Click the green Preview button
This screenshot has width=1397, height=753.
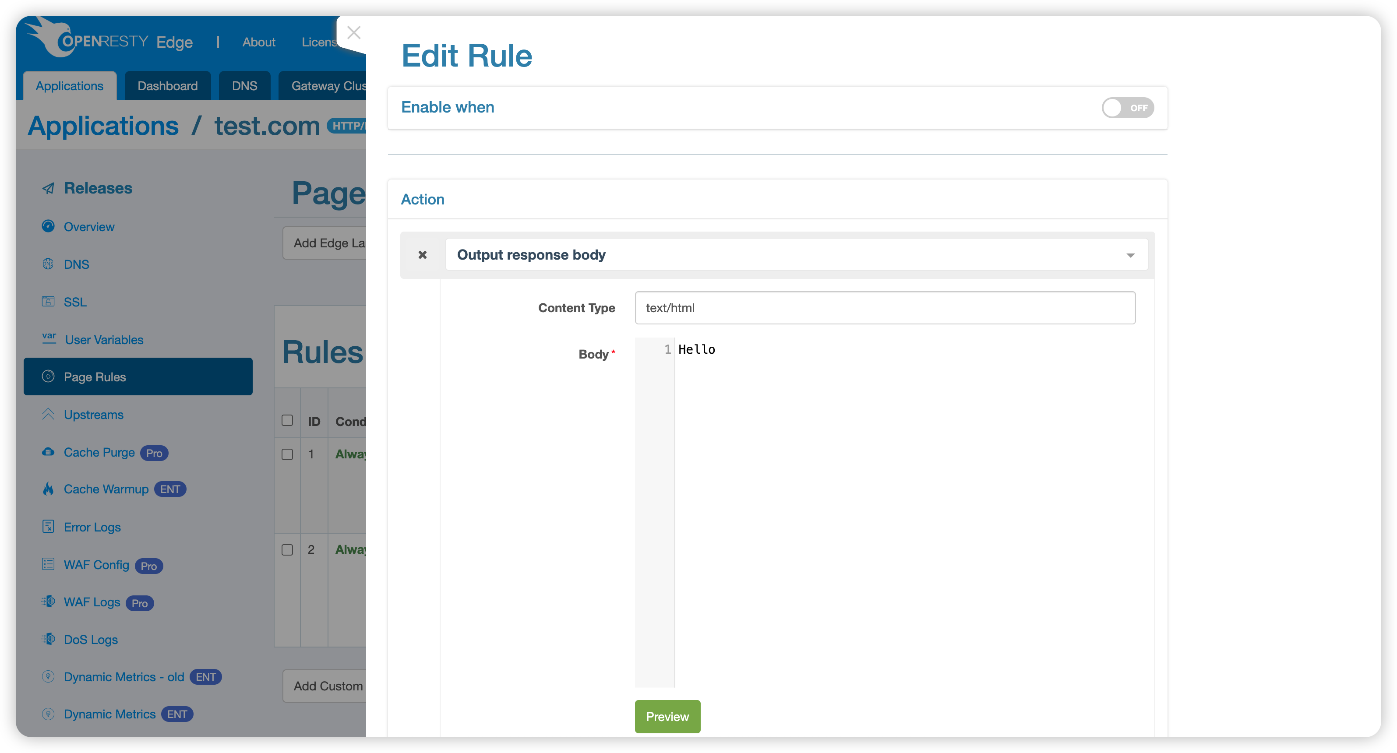pos(667,716)
